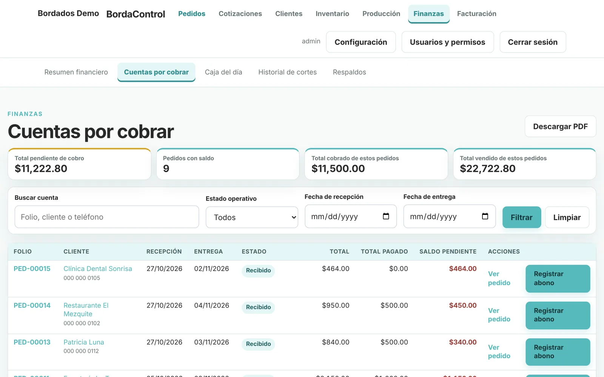Registrar abono for PED-00014

(x=558, y=315)
